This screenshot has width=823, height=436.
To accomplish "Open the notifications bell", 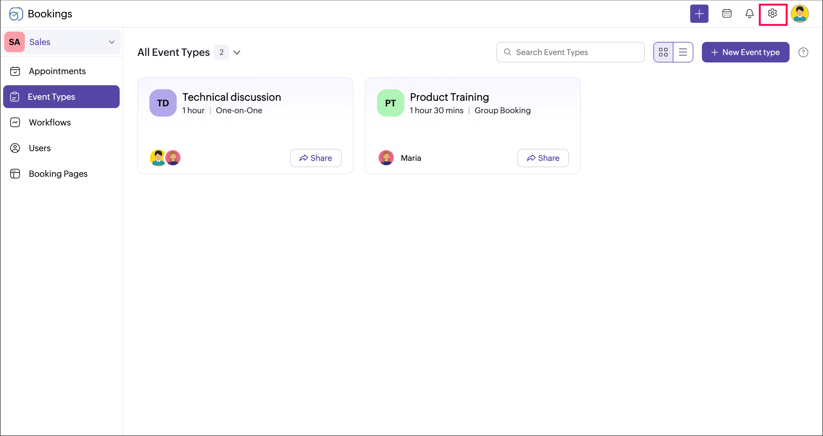I will pyautogui.click(x=750, y=14).
